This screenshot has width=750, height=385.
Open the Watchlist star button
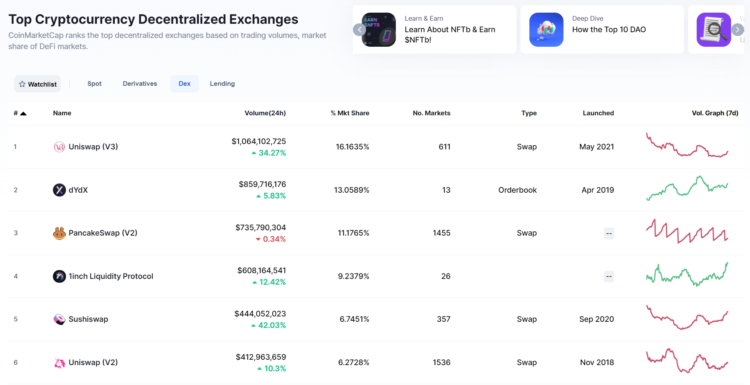38,84
